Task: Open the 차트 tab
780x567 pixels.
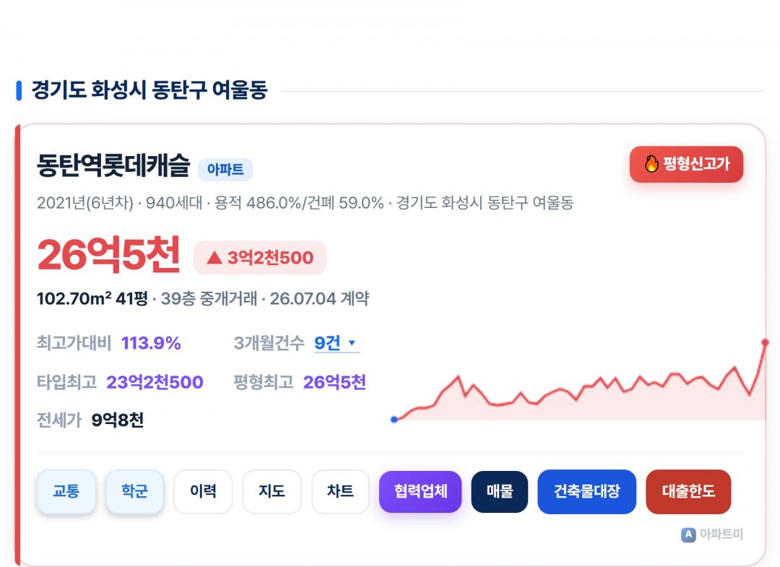Action: [x=340, y=491]
